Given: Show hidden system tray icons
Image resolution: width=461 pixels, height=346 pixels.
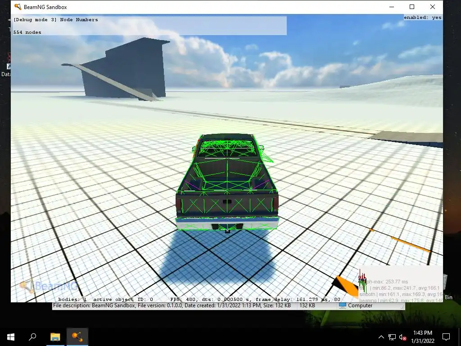Looking at the screenshot, I should [381, 337].
